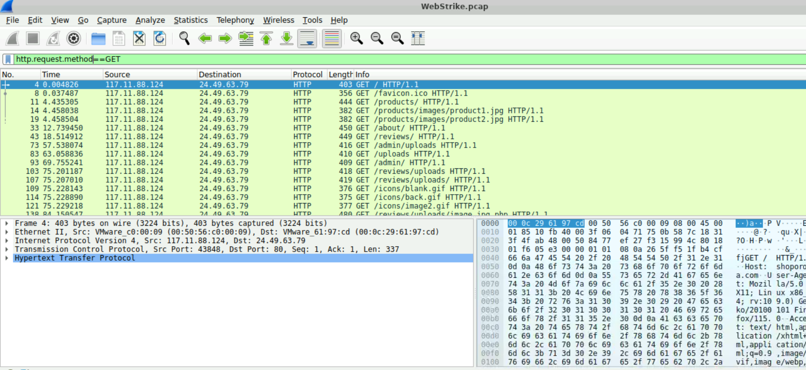
Task: Open find packet with the magnifier icon
Action: pos(184,39)
